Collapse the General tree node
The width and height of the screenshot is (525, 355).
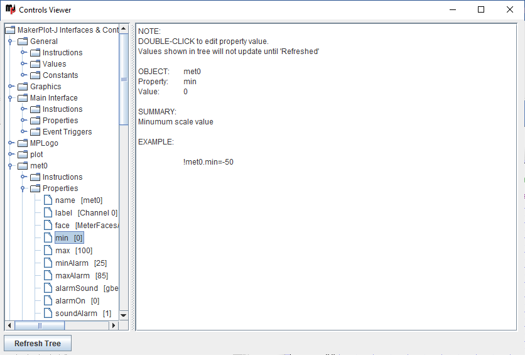tap(10, 41)
